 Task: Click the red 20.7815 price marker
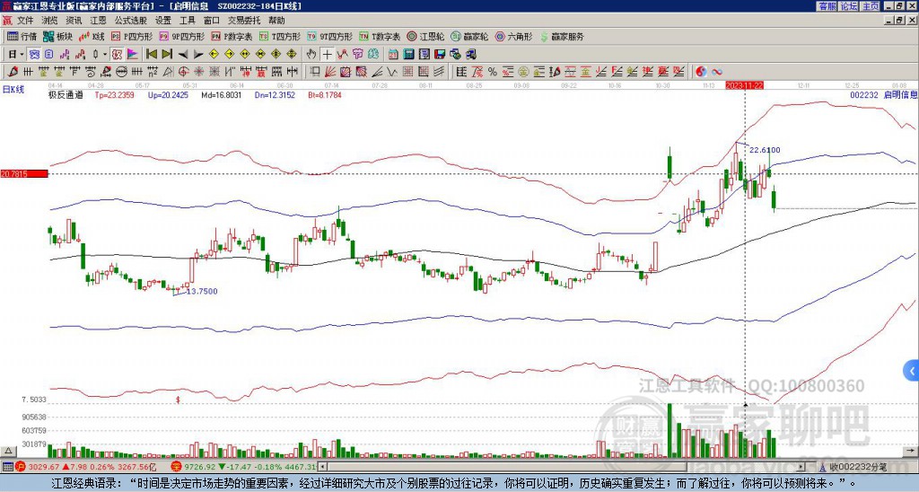click(x=24, y=173)
